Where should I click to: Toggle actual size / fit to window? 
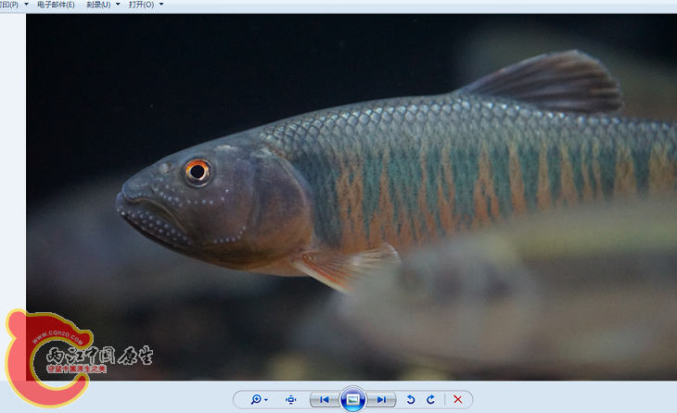click(291, 399)
